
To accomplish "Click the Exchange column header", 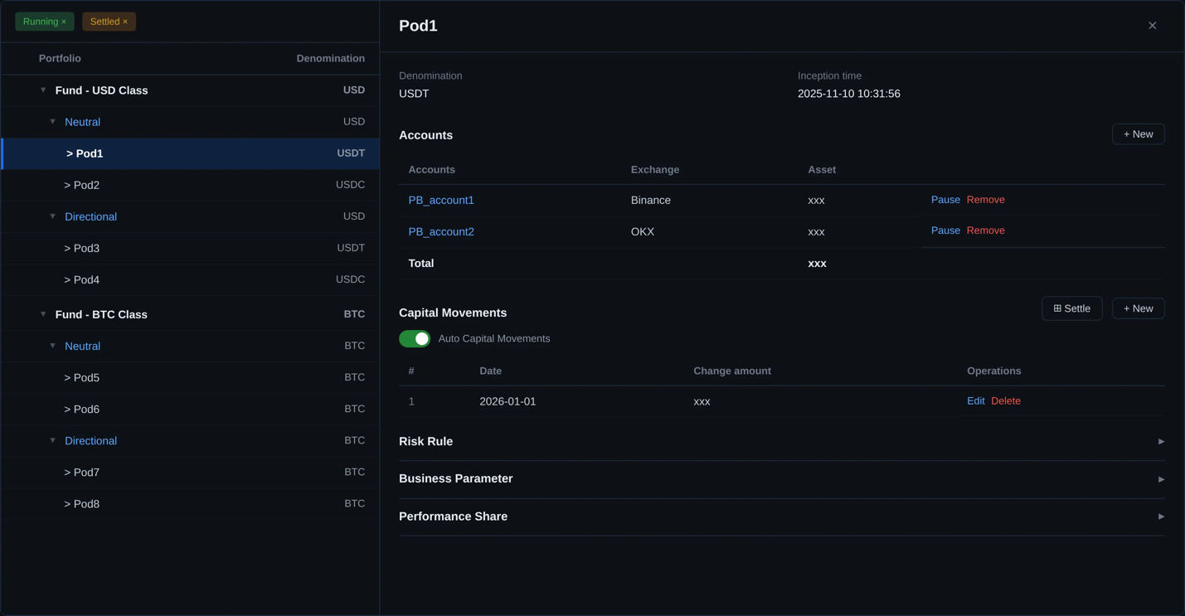I will coord(655,170).
